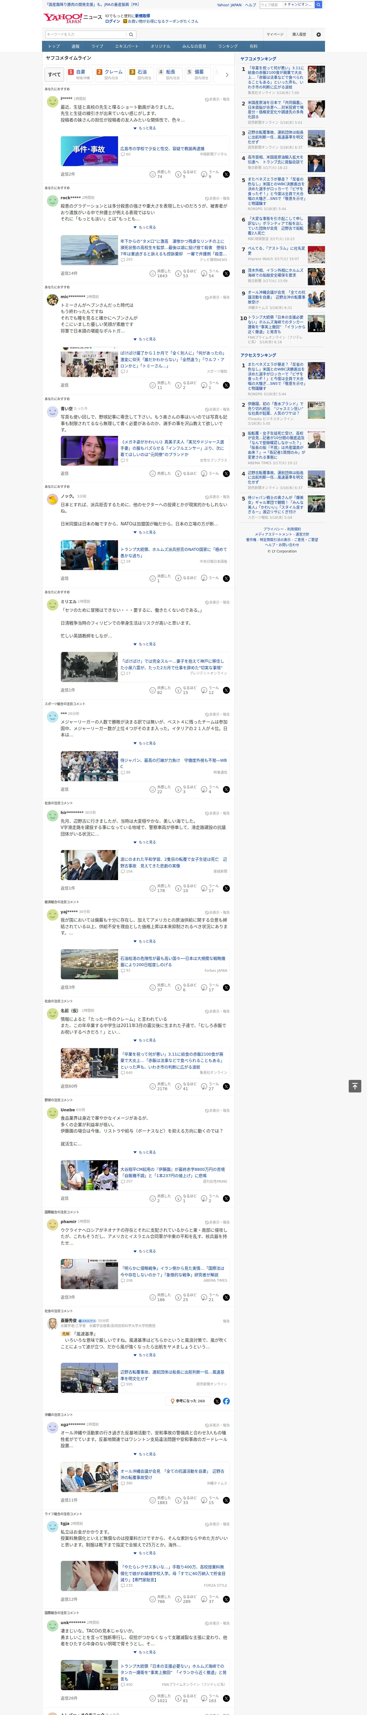The width and height of the screenshot is (367, 1715).
Task: Click the ログイン link
Action: (x=113, y=21)
